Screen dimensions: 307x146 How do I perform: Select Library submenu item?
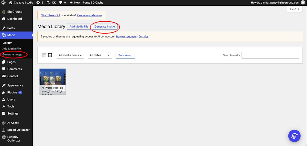pos(7,43)
